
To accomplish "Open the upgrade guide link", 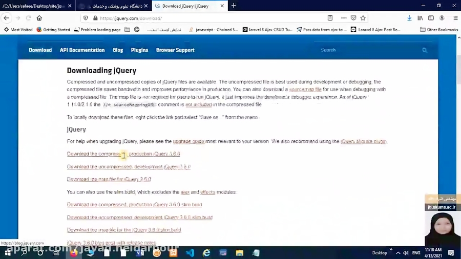I will [188, 142].
